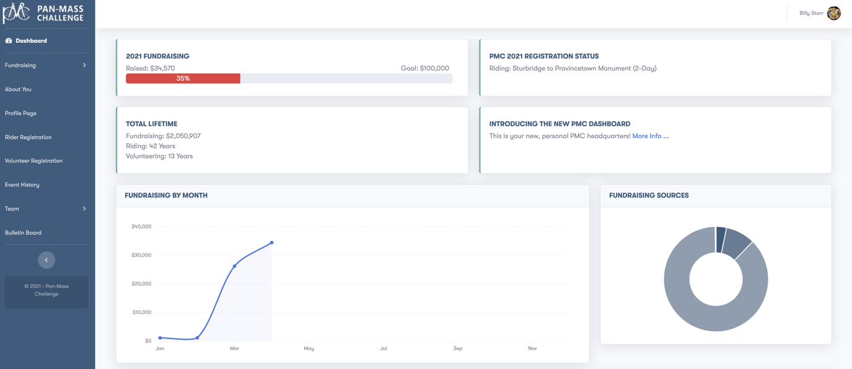The height and width of the screenshot is (369, 852).
Task: Click the Pan-Mass Challenge logo
Action: point(43,12)
